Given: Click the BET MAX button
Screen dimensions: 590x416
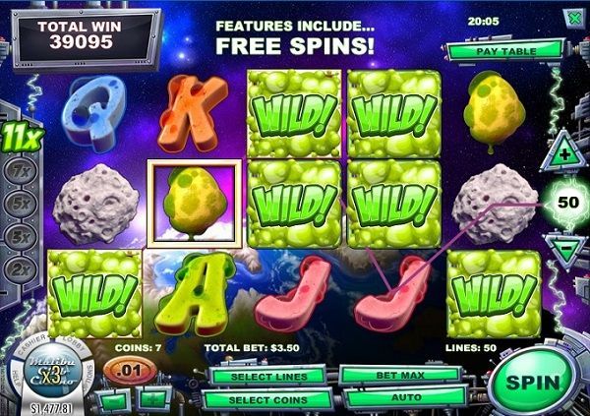Looking at the screenshot, I should (x=400, y=376).
